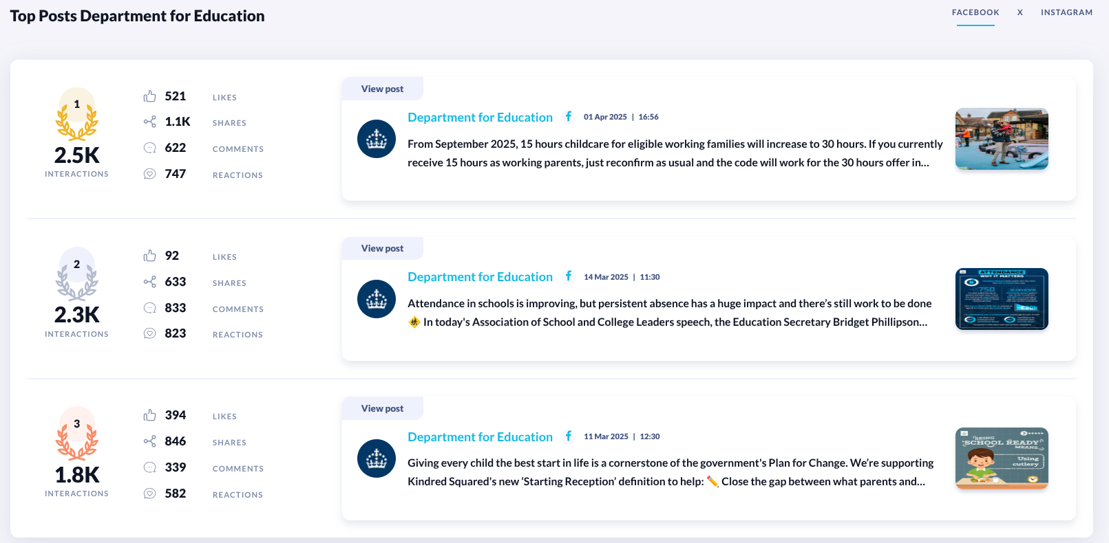Screen dimensions: 1109x543
Task: Click the bronze rank 3 laurel badge
Action: point(76,434)
